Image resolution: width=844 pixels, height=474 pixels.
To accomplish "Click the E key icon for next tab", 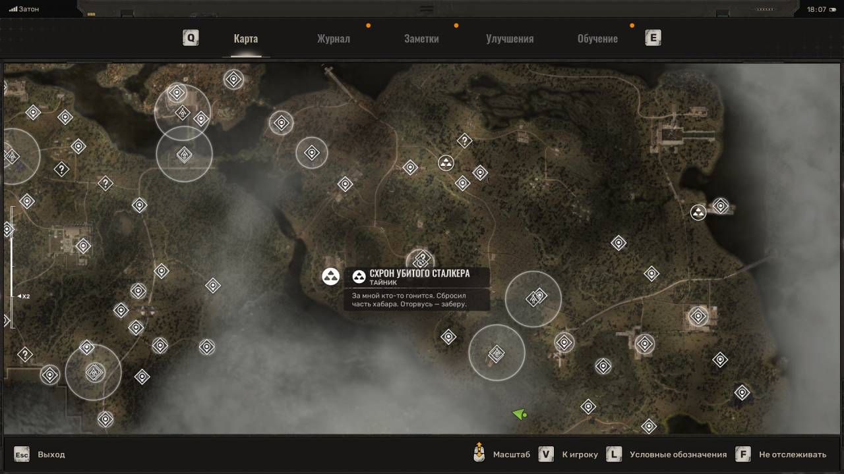I will (653, 38).
